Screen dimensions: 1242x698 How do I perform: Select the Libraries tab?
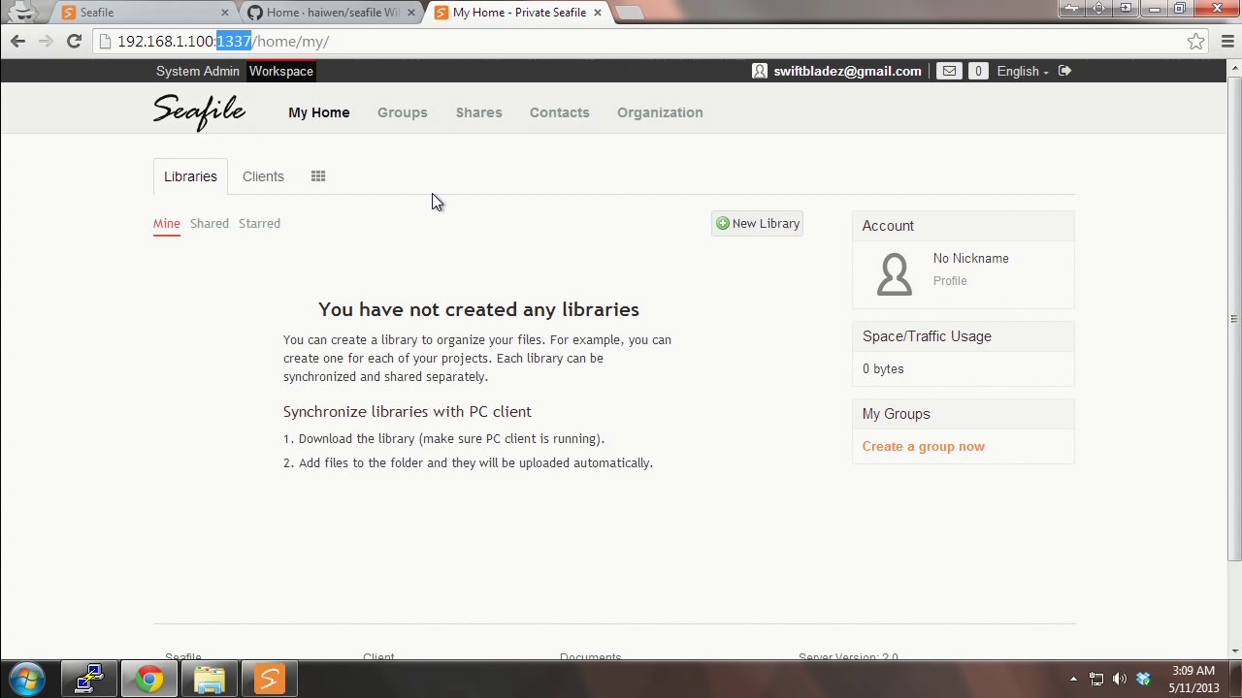[190, 176]
